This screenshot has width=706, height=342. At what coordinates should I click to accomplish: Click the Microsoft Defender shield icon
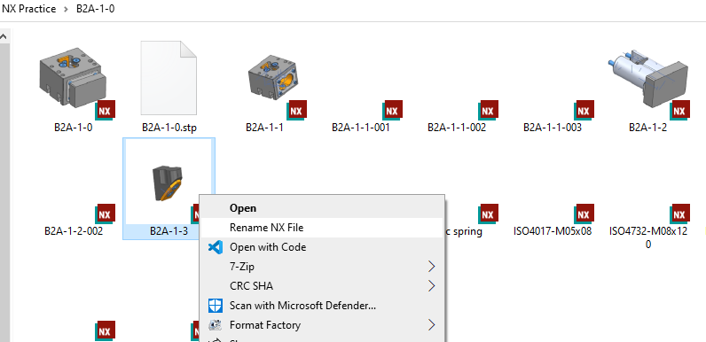point(216,306)
